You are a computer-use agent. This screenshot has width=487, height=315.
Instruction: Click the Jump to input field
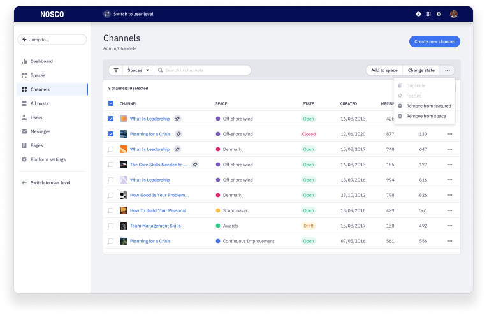click(52, 40)
